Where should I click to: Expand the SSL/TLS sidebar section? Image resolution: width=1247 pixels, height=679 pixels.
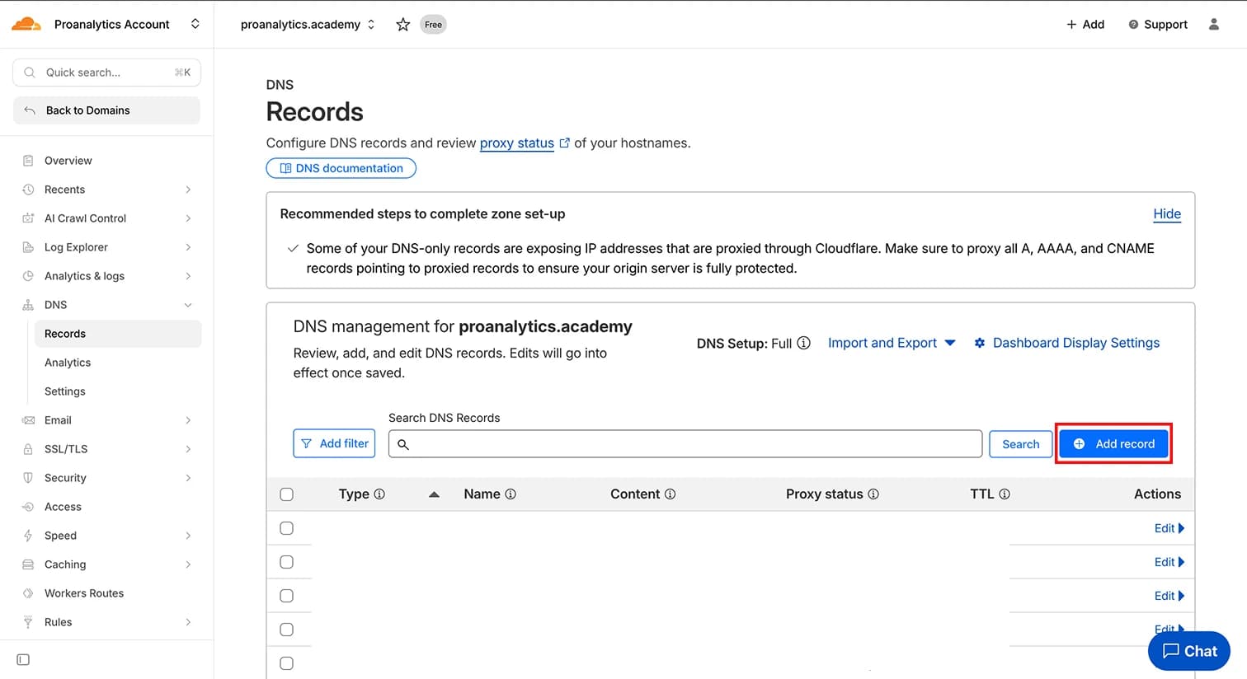tap(107, 449)
